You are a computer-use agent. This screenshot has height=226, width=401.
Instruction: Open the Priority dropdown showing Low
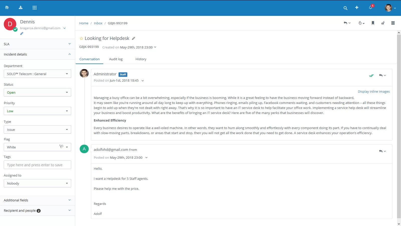pyautogui.click(x=37, y=111)
